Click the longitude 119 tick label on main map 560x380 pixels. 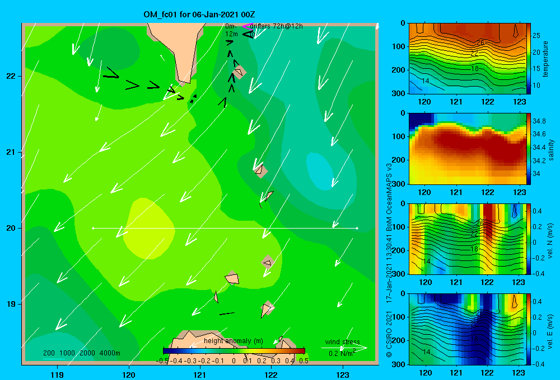57,374
